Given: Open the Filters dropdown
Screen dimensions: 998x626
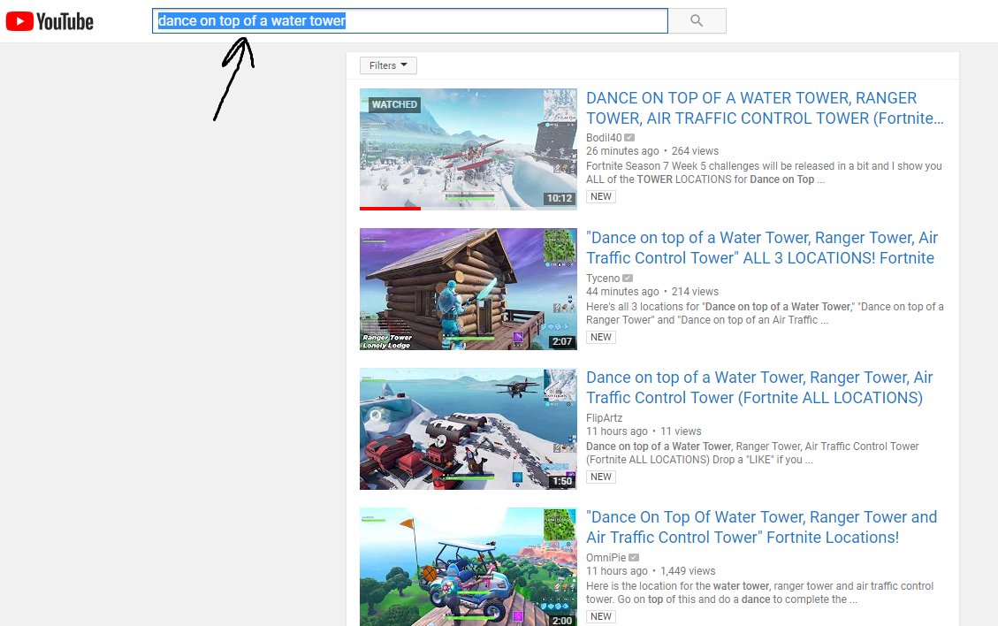Looking at the screenshot, I should 388,65.
